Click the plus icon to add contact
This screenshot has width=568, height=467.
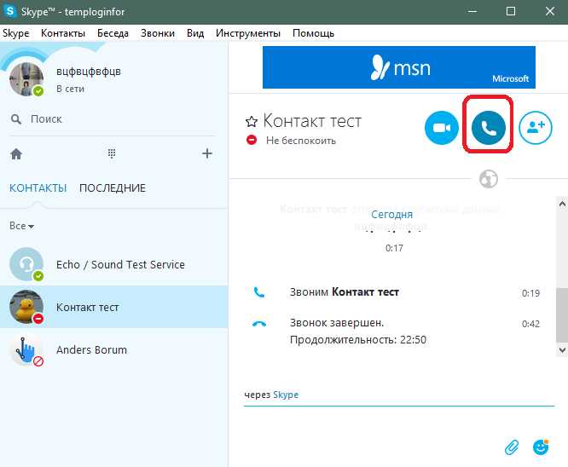pyautogui.click(x=207, y=153)
